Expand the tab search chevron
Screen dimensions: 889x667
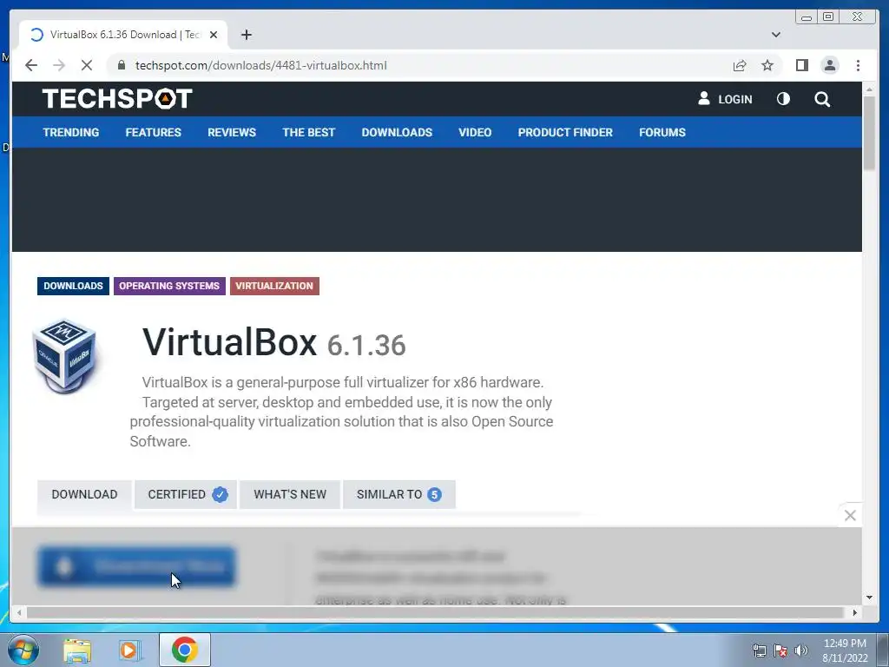(775, 35)
